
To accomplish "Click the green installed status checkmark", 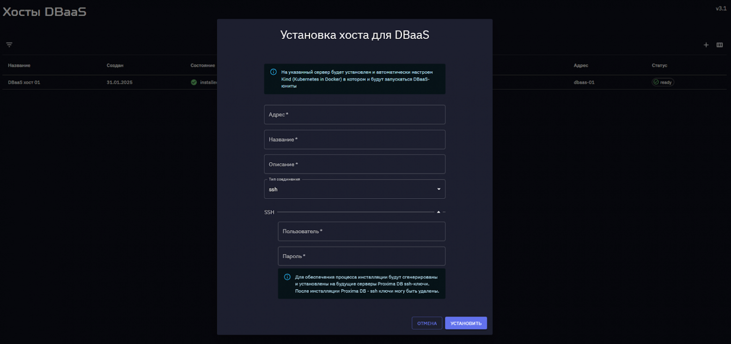I will (194, 82).
